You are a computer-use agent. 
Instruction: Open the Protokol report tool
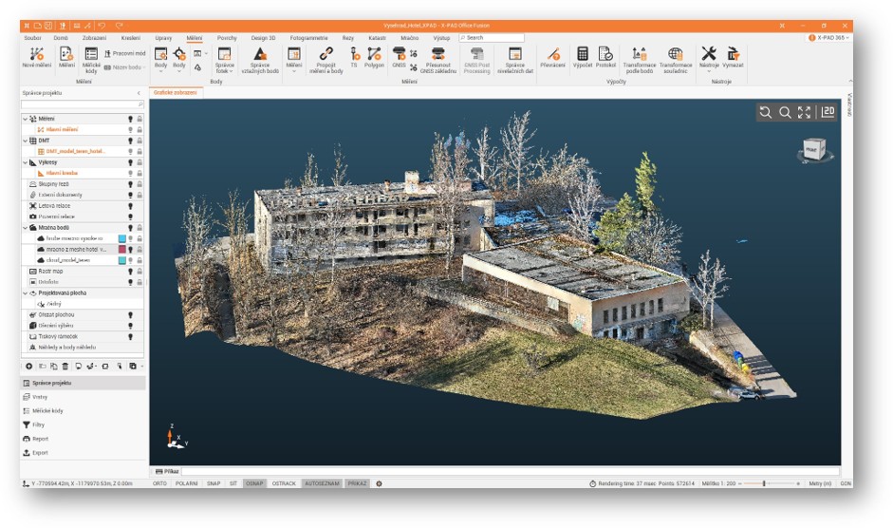tap(605, 58)
